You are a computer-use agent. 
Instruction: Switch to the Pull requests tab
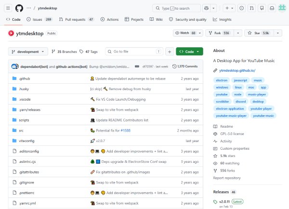(x=76, y=19)
